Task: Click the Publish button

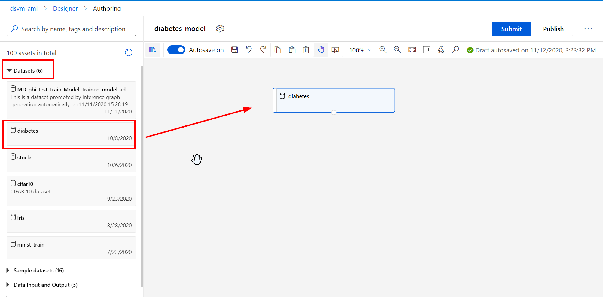Action: [x=553, y=29]
